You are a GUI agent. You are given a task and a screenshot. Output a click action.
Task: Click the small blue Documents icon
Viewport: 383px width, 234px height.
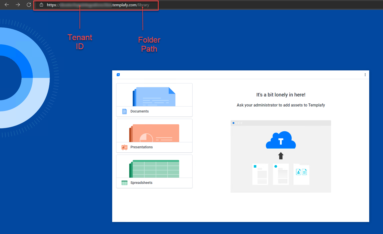(x=124, y=111)
